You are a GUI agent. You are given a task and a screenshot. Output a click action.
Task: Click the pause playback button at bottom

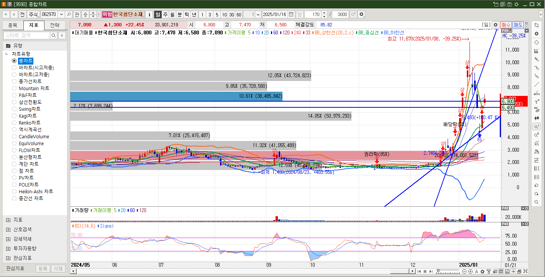click(x=425, y=271)
